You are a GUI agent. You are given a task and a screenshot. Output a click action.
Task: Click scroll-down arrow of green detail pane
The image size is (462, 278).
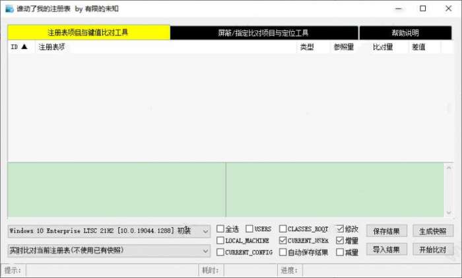tap(449, 213)
